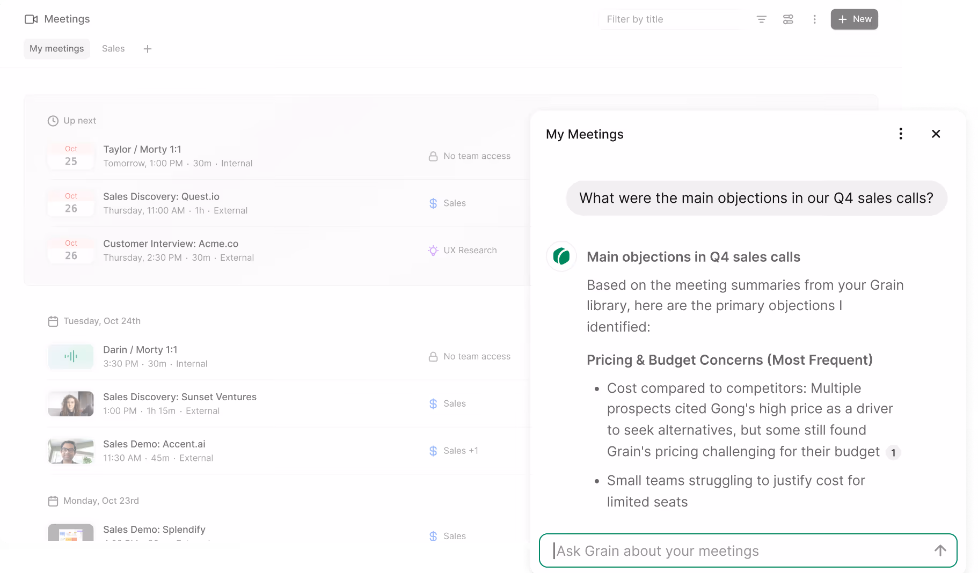Open the three-dot menu near New button
The height and width of the screenshot is (573, 978).
click(814, 19)
